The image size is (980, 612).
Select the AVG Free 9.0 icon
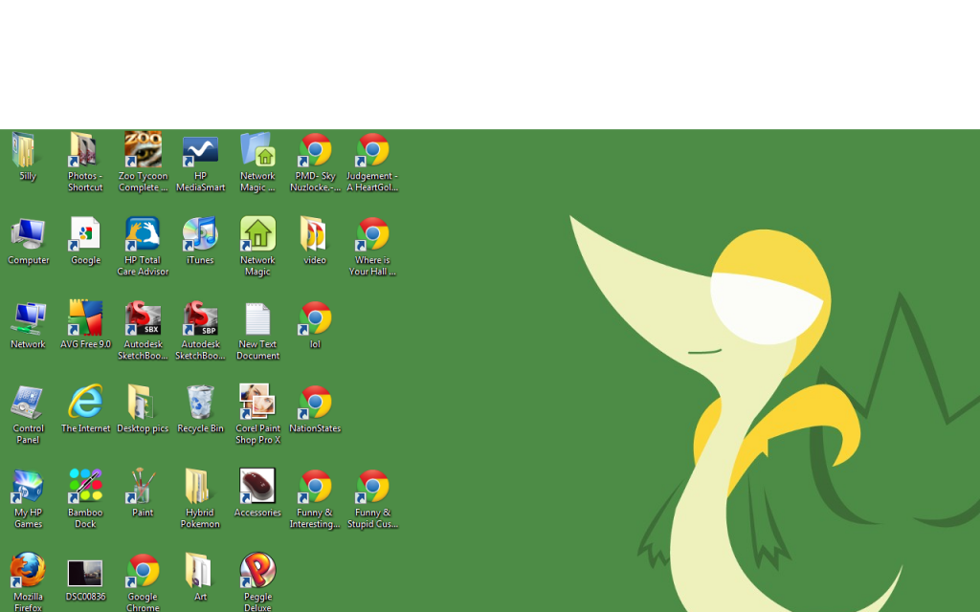[x=85, y=319]
